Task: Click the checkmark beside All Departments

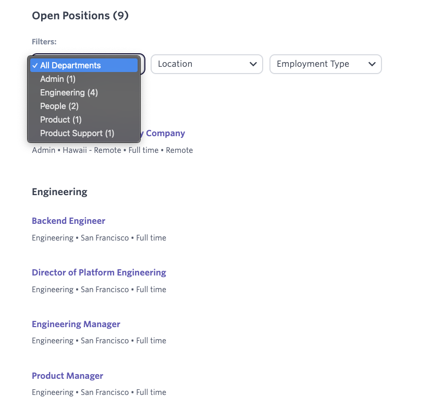Action: (34, 65)
